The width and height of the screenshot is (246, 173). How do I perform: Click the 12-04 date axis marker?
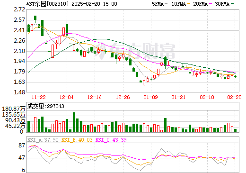[67, 97]
